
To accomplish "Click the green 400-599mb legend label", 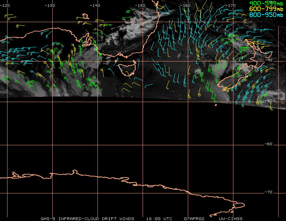I will pos(266,4).
